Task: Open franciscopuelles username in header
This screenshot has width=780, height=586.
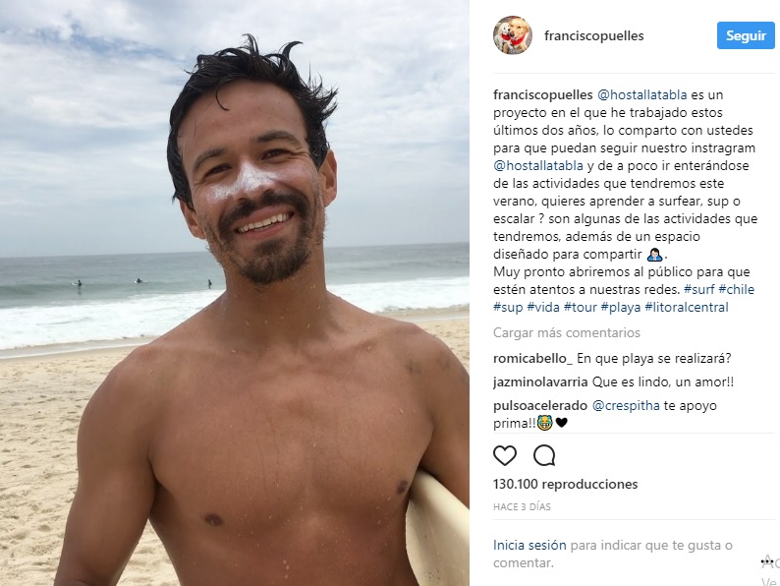Action: pos(594,35)
